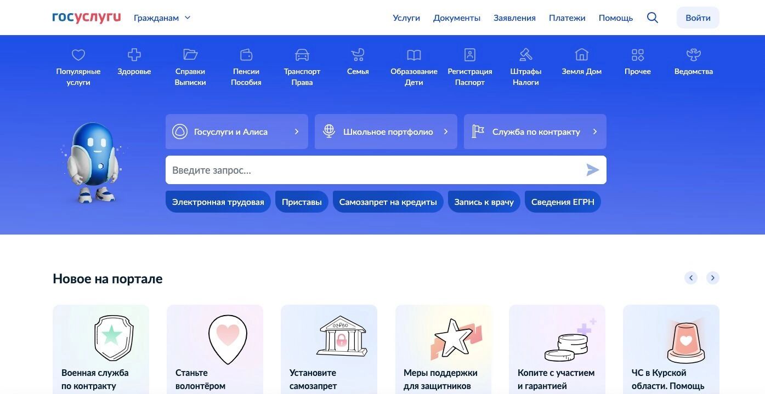Open the Станьте волонтёром news card
This screenshot has height=394, width=765.
click(215, 350)
